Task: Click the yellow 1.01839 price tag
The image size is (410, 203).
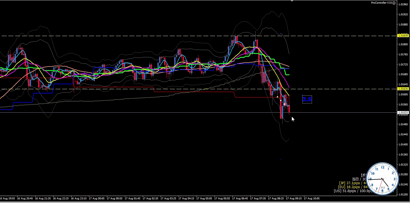Action: click(403, 35)
